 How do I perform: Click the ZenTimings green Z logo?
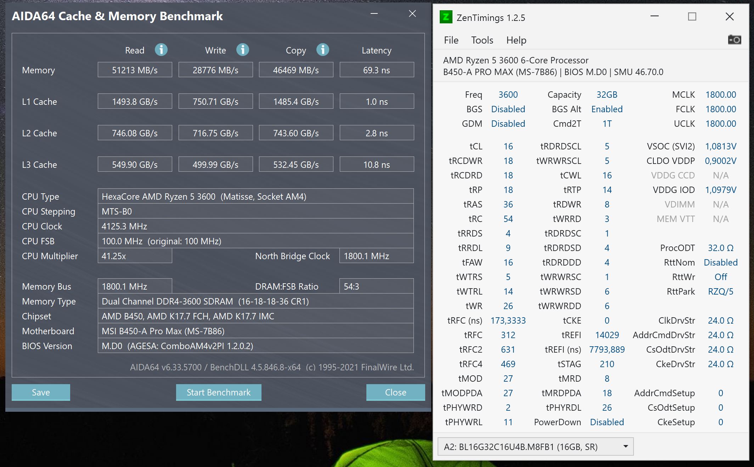pos(446,17)
